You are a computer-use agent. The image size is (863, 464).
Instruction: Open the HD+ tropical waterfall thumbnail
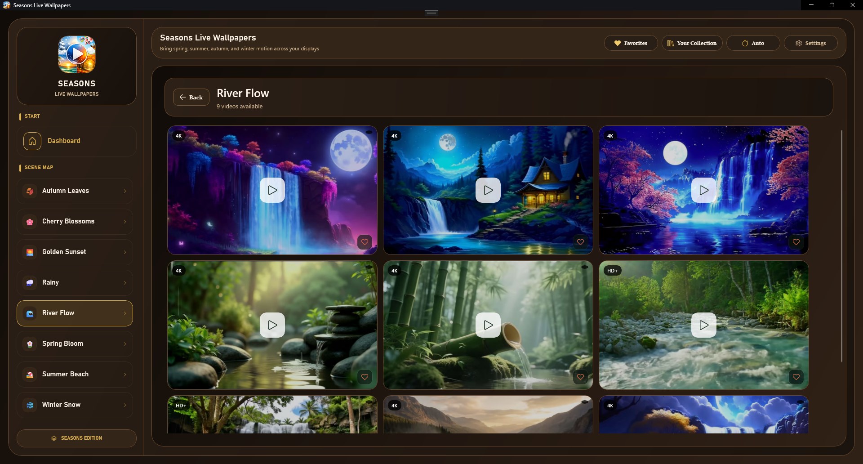point(272,415)
